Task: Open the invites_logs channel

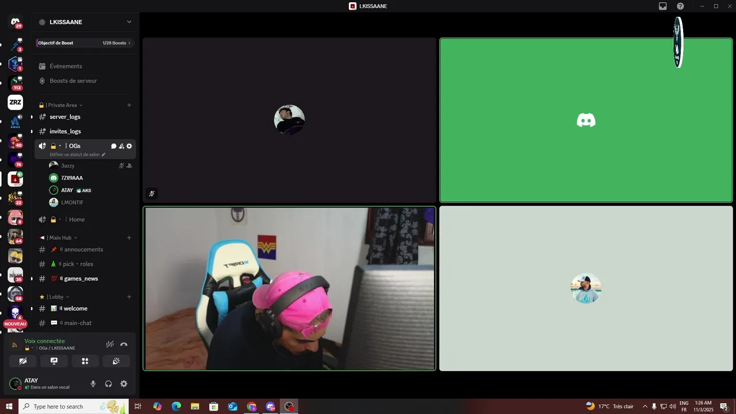Action: [x=85, y=132]
